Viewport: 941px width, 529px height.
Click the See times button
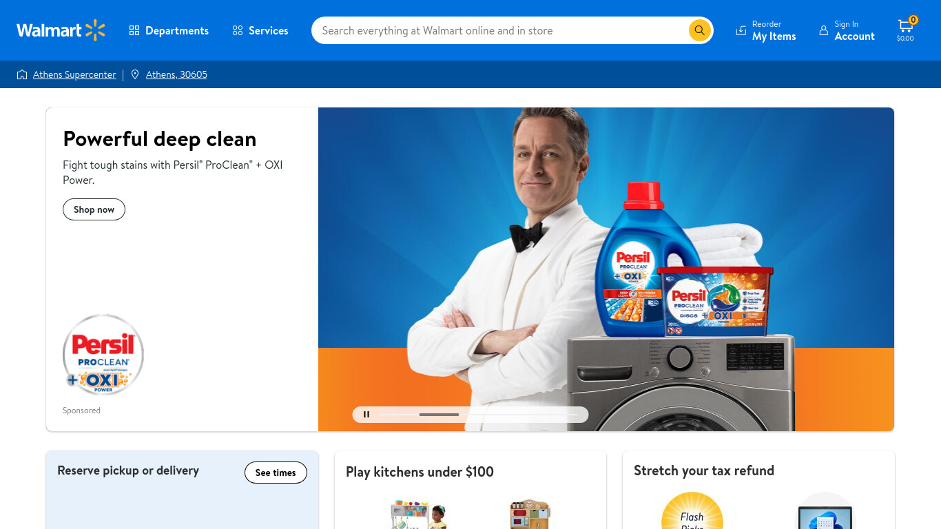tap(276, 473)
